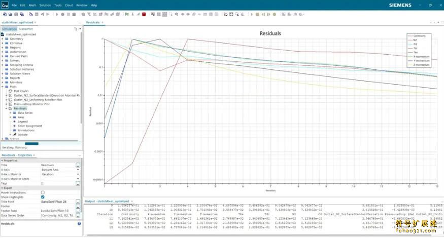Viewport: 444px width, 238px height.
Task: Click the running-man Step icon in toolbar
Action: (x=132, y=14)
